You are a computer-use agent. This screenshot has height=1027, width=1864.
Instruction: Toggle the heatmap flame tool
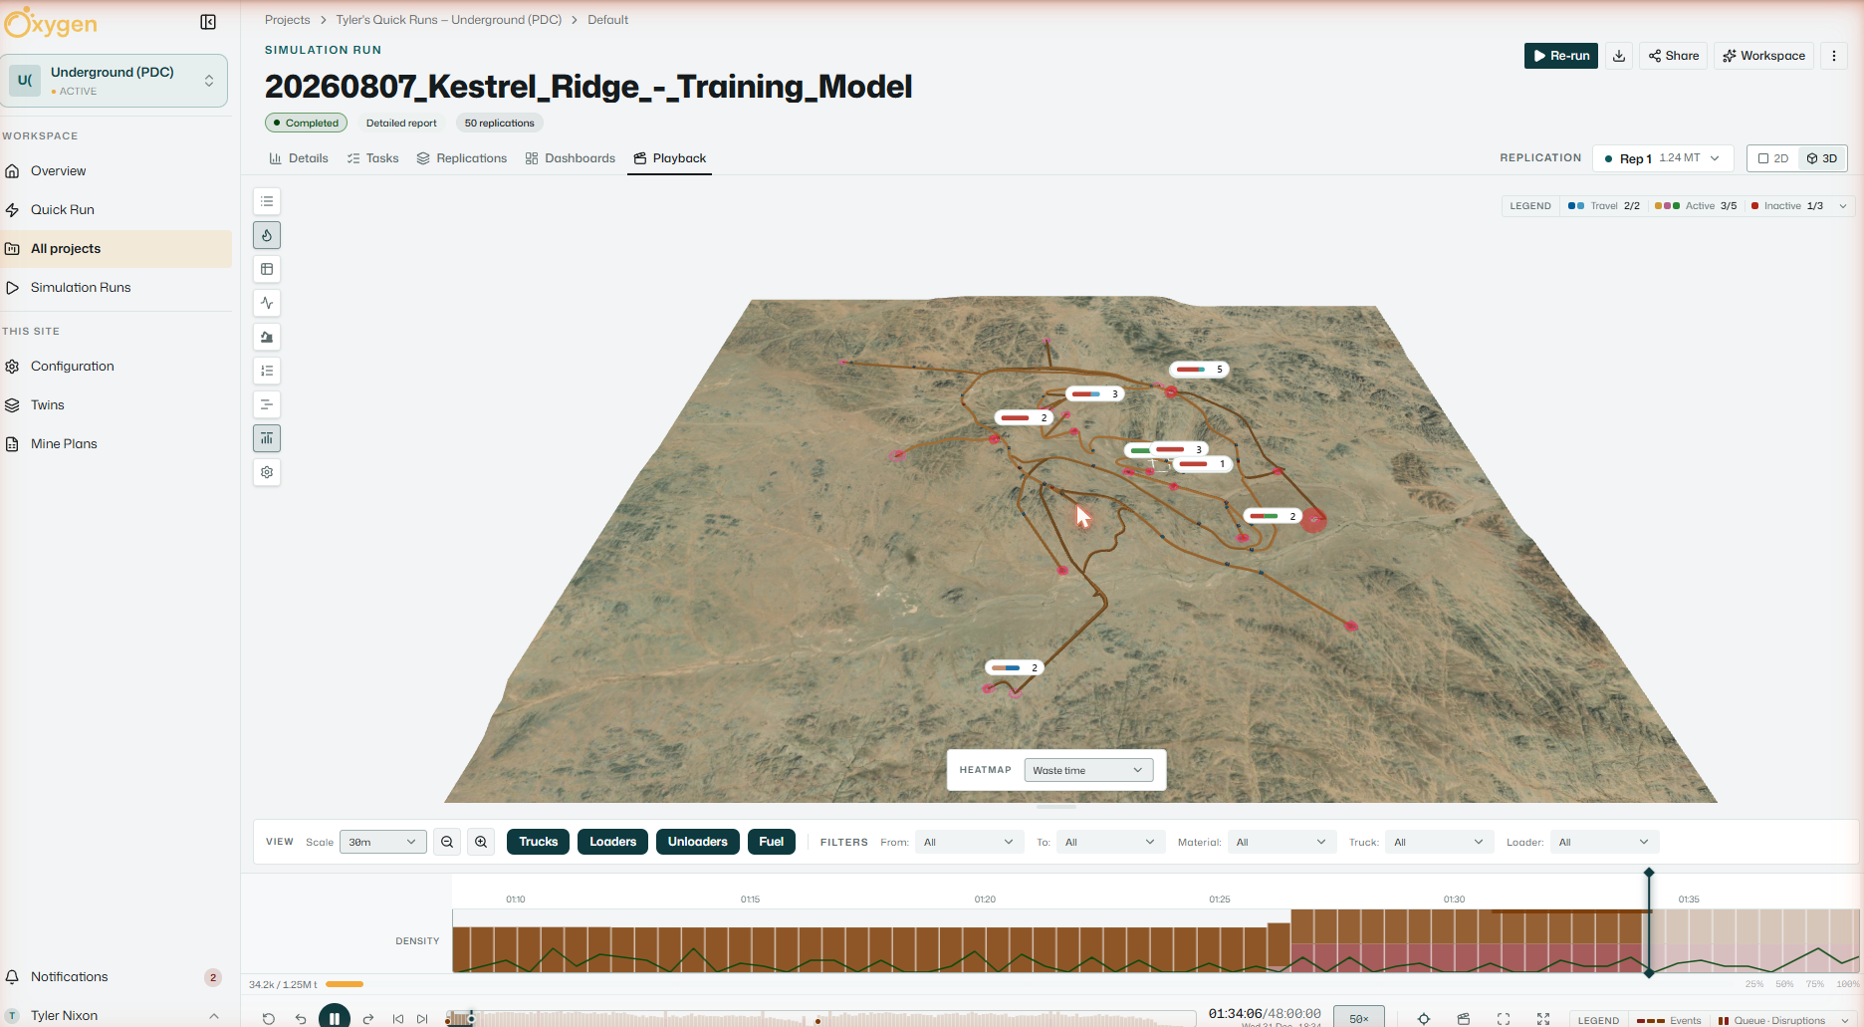tap(267, 235)
